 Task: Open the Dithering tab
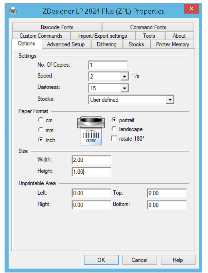click(107, 44)
